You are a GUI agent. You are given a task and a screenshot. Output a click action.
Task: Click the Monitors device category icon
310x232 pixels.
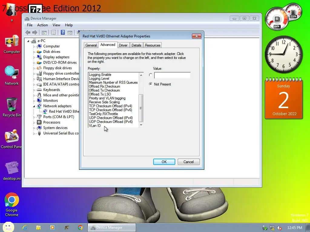pos(39,101)
